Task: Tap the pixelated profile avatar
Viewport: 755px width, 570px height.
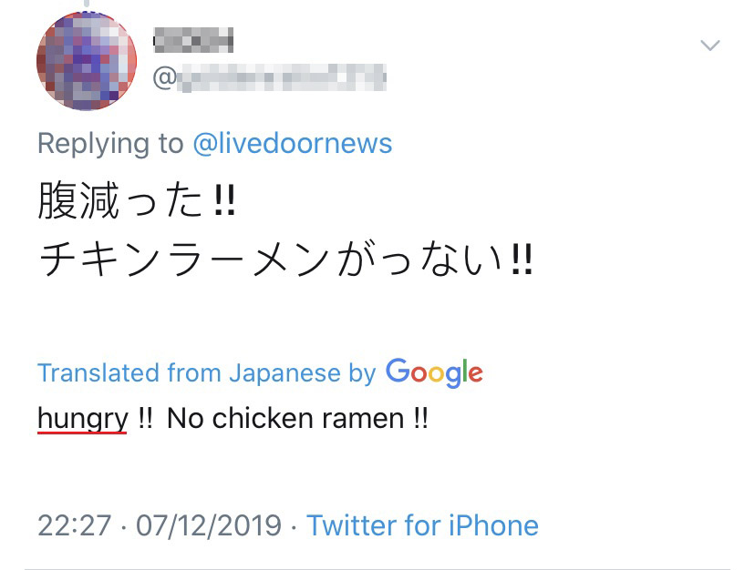Action: [x=86, y=62]
